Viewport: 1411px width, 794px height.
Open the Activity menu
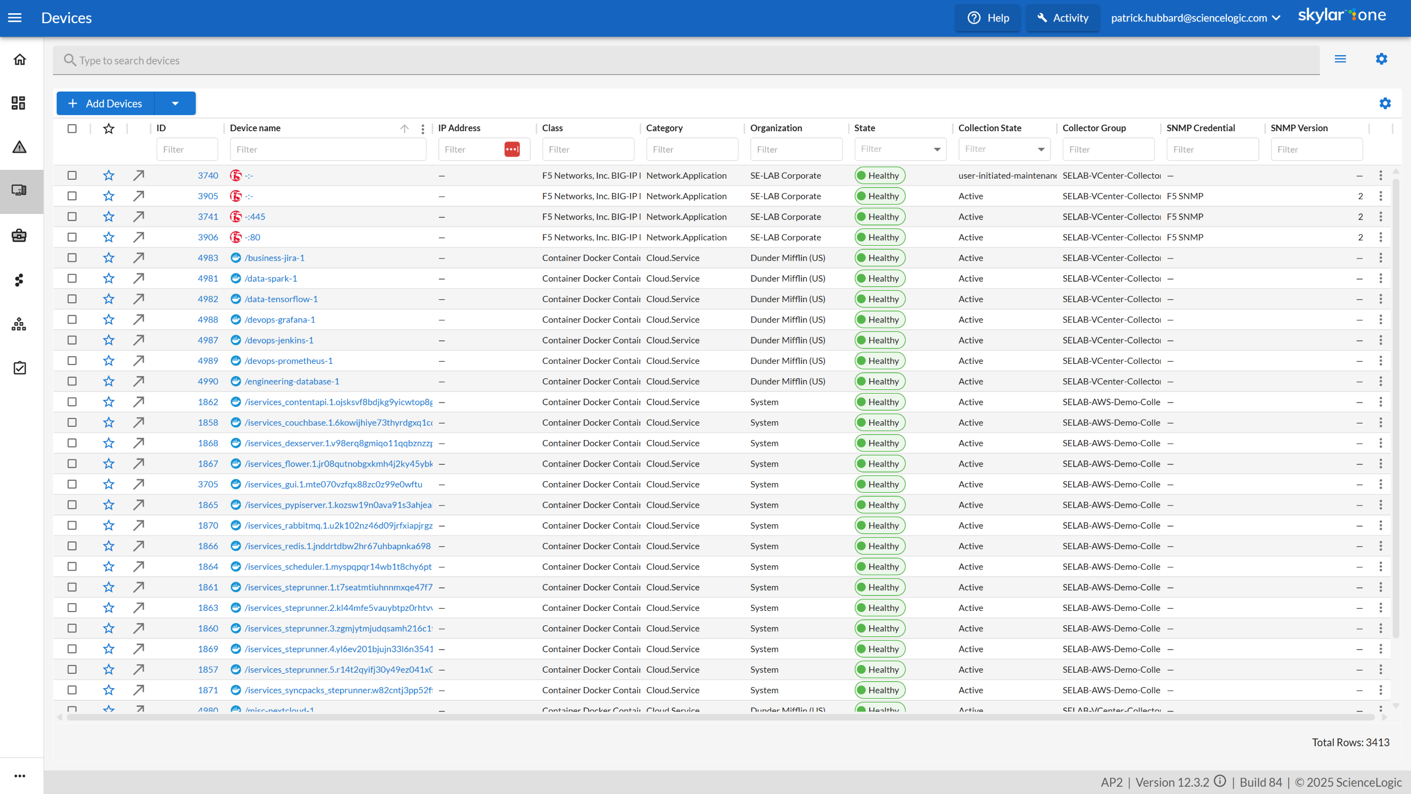point(1062,18)
